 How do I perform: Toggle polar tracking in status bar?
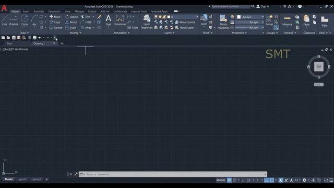(248, 180)
